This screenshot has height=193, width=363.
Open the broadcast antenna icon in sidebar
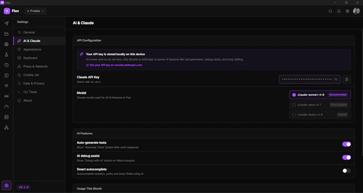[x=6, y=96]
